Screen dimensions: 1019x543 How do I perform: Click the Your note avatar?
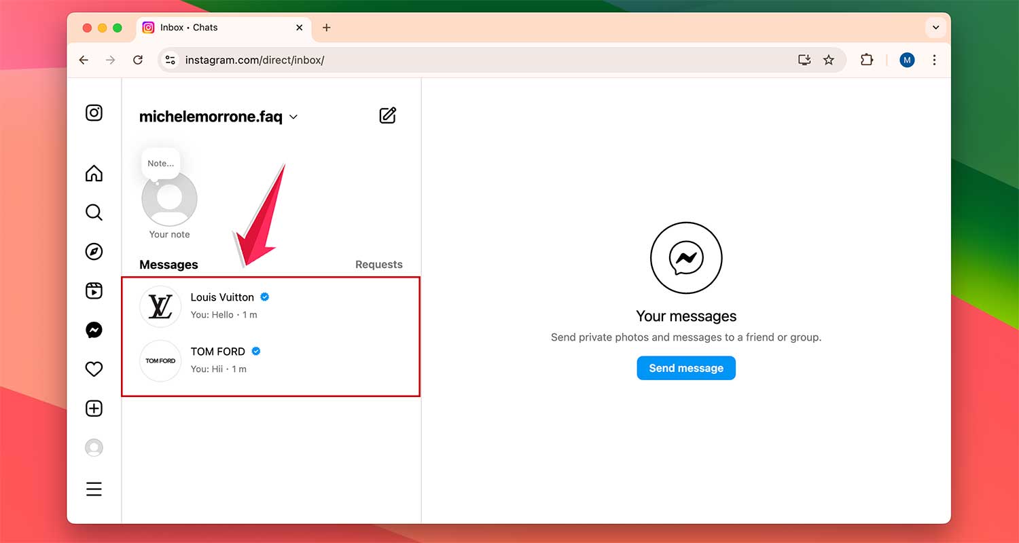coord(169,200)
